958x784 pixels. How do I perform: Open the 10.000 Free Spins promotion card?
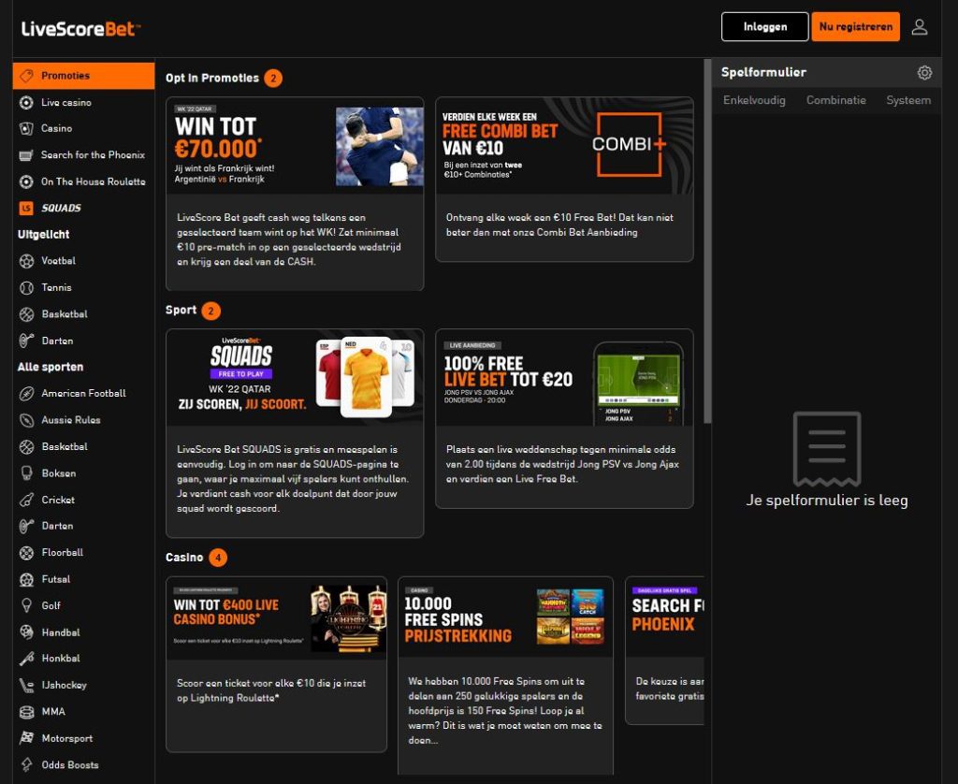pyautogui.click(x=505, y=617)
